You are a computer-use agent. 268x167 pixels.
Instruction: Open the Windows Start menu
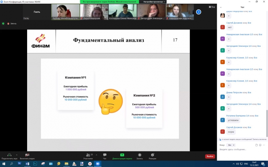[x=4, y=164]
